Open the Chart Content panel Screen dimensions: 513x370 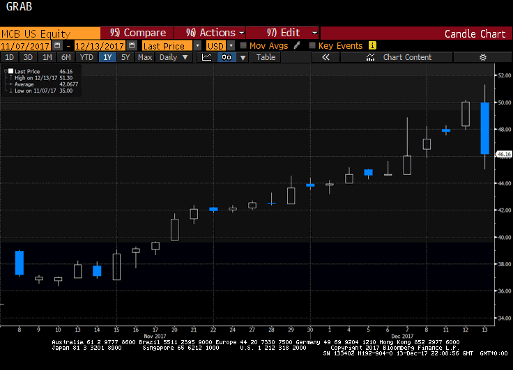click(x=407, y=57)
